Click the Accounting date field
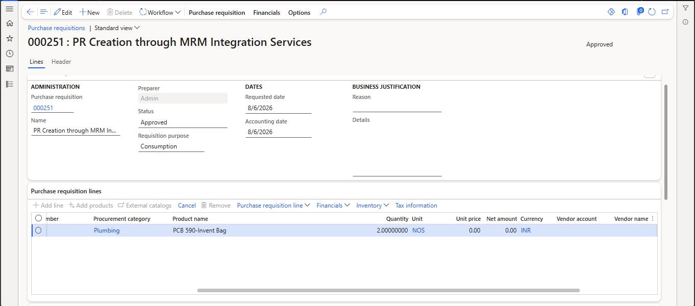 (278, 132)
